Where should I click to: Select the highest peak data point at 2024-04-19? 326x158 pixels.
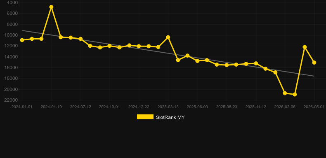point(51,7)
